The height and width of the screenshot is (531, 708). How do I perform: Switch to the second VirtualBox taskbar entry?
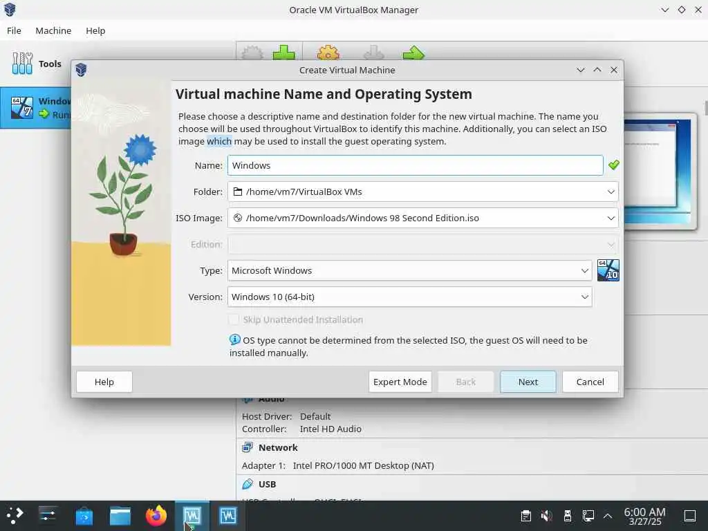(228, 516)
